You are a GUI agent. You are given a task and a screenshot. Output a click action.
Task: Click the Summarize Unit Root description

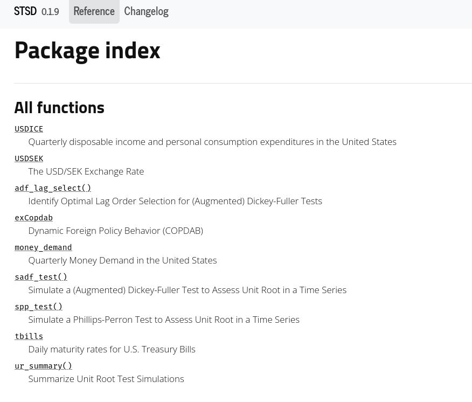coord(106,379)
